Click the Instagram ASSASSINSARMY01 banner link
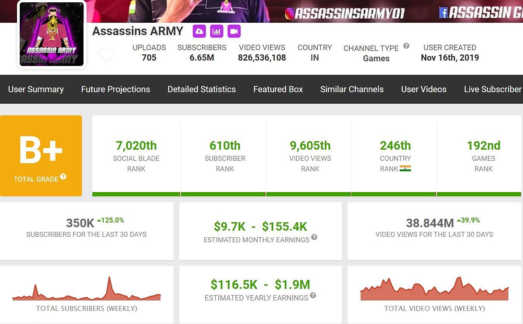 coord(344,13)
